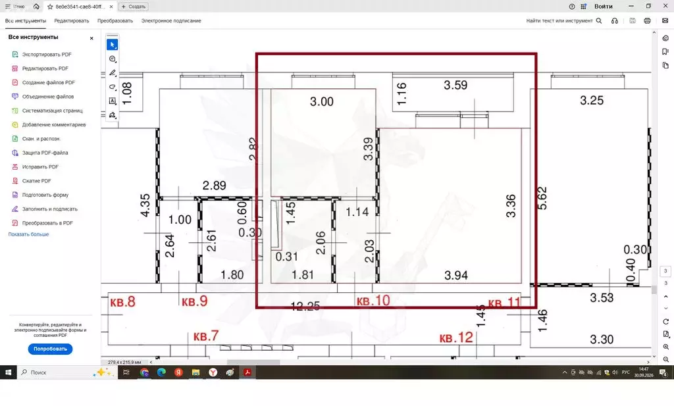The image size is (674, 406).
Task: Click the vertical scrollbar thumb beside the document
Action: (x=654, y=290)
